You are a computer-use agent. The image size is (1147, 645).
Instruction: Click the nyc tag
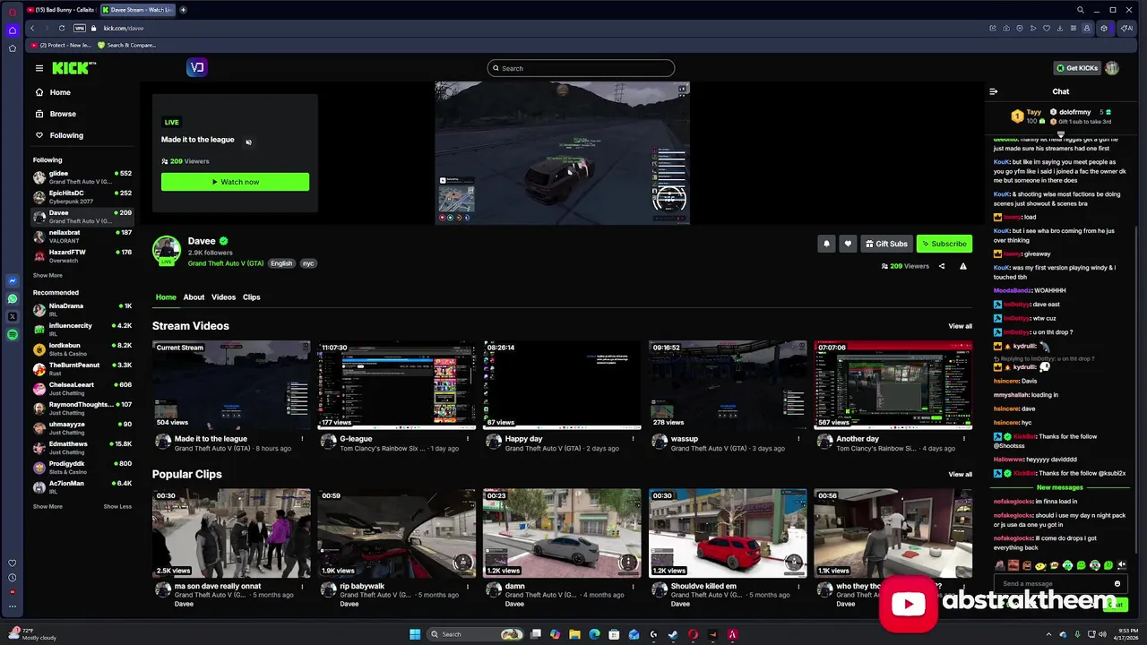click(308, 263)
